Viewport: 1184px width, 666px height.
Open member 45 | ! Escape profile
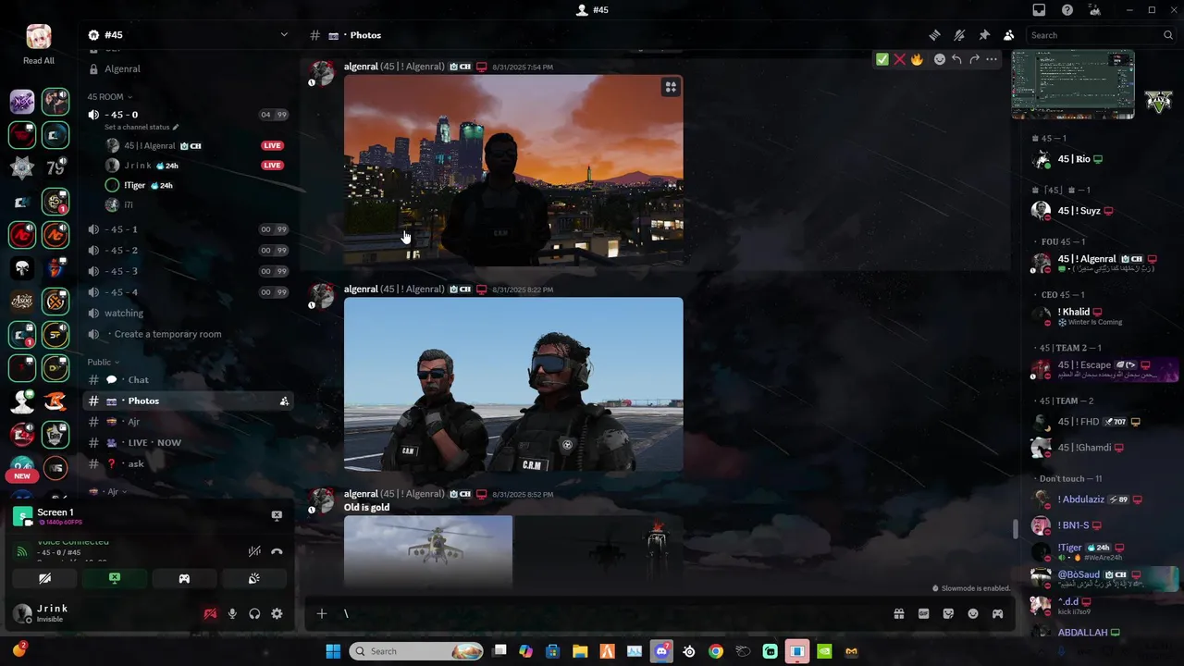tap(1105, 369)
